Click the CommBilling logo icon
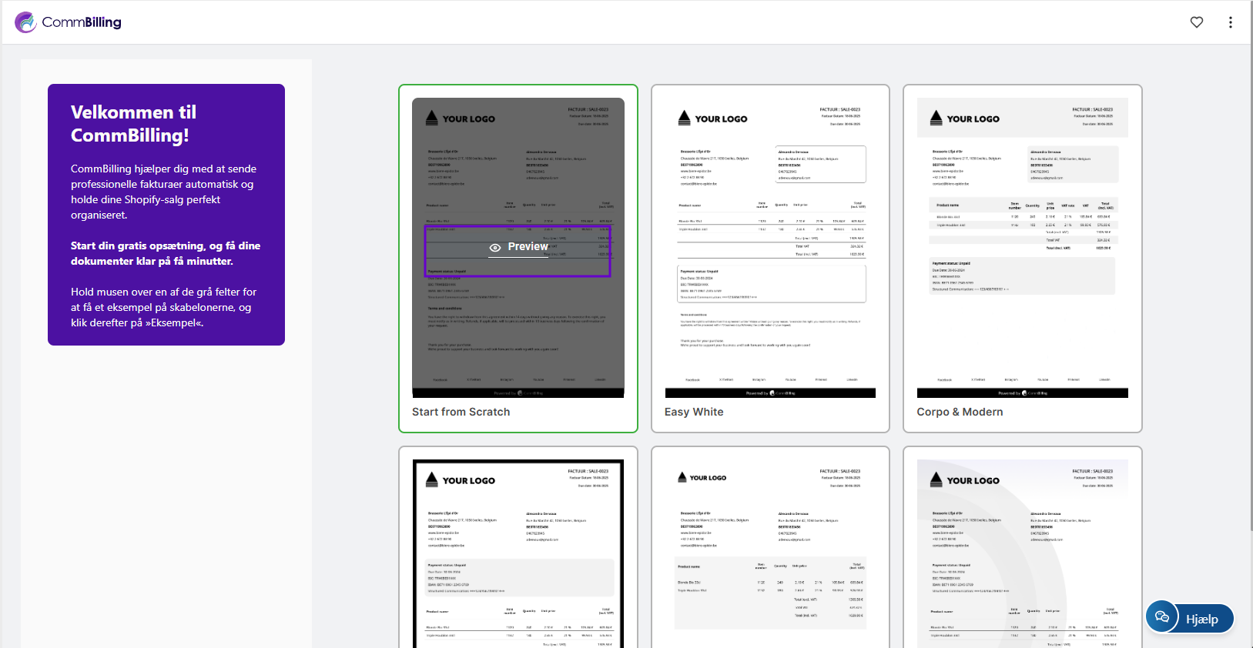Image resolution: width=1253 pixels, height=648 pixels. (25, 22)
